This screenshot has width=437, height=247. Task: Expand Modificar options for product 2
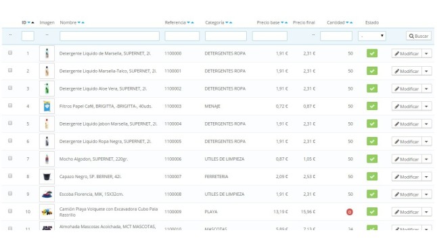(x=427, y=72)
